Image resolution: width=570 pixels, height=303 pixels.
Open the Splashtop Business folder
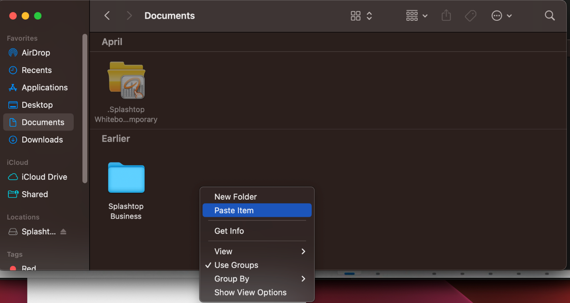(126, 178)
